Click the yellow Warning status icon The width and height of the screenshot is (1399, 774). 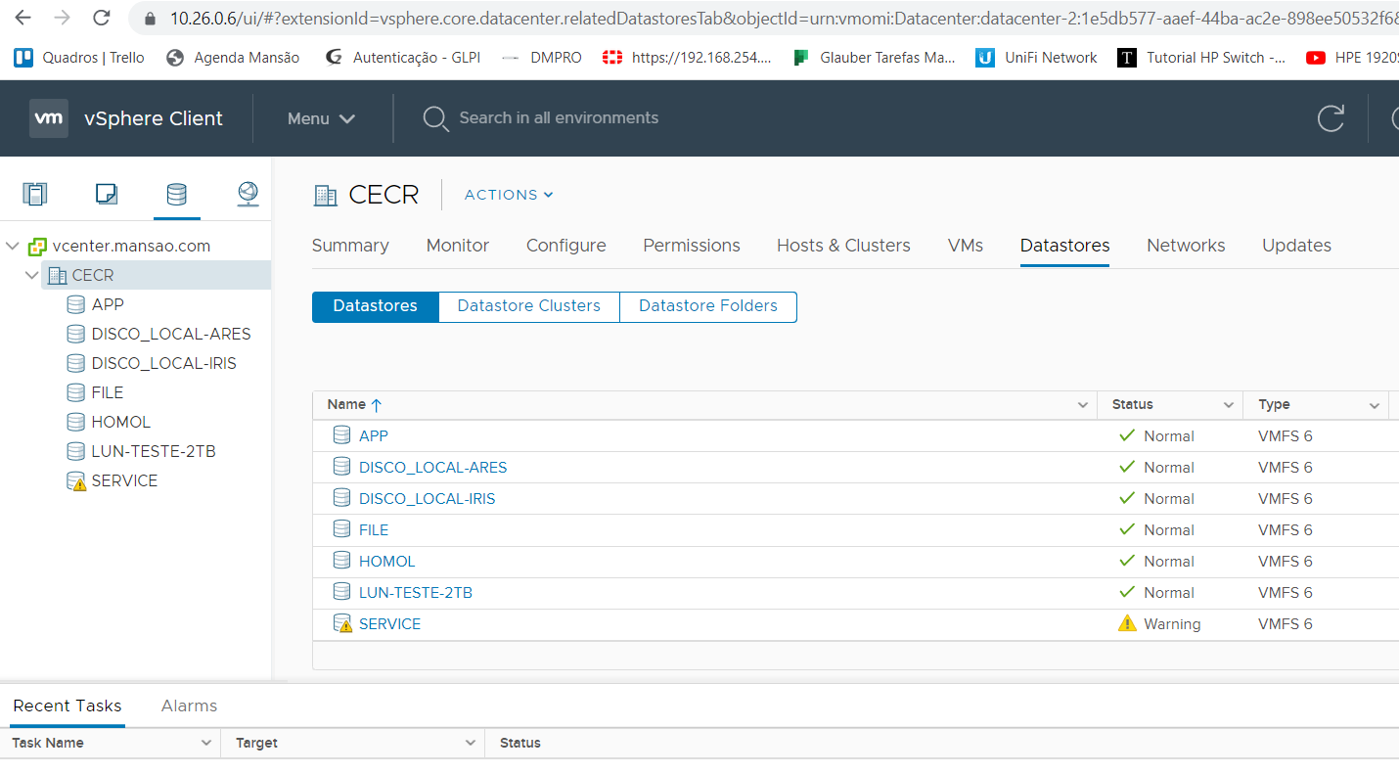pos(1127,623)
